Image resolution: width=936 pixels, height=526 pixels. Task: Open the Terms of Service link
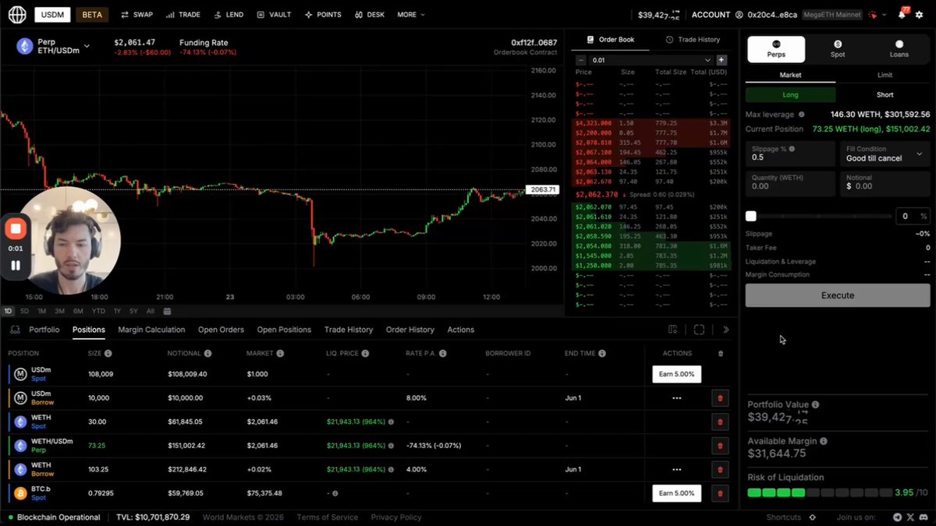click(x=327, y=517)
